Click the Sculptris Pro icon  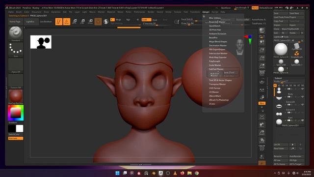pyautogui.click(x=106, y=22)
